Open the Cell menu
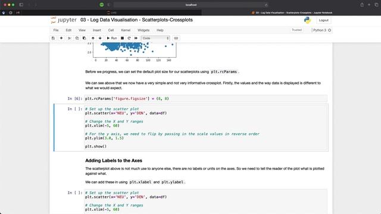 111,30
